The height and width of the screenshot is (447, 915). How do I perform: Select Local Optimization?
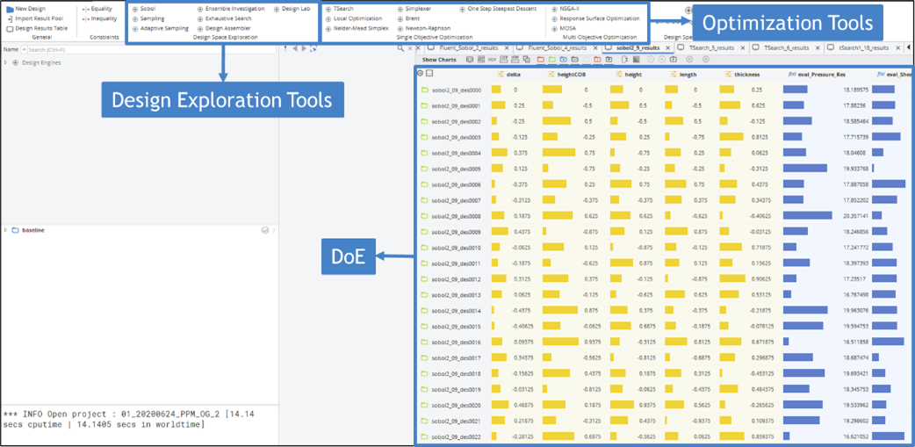tap(354, 18)
